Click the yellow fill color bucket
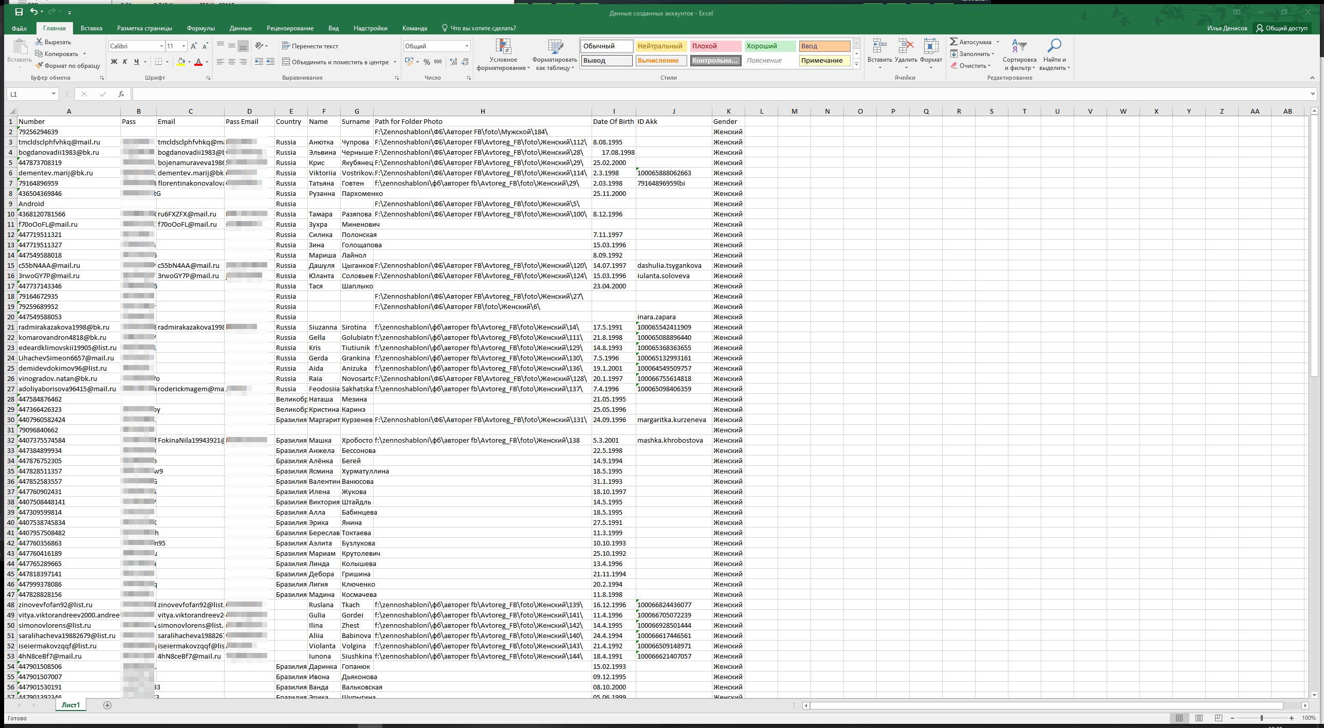Image resolution: width=1324 pixels, height=728 pixels. coord(181,62)
